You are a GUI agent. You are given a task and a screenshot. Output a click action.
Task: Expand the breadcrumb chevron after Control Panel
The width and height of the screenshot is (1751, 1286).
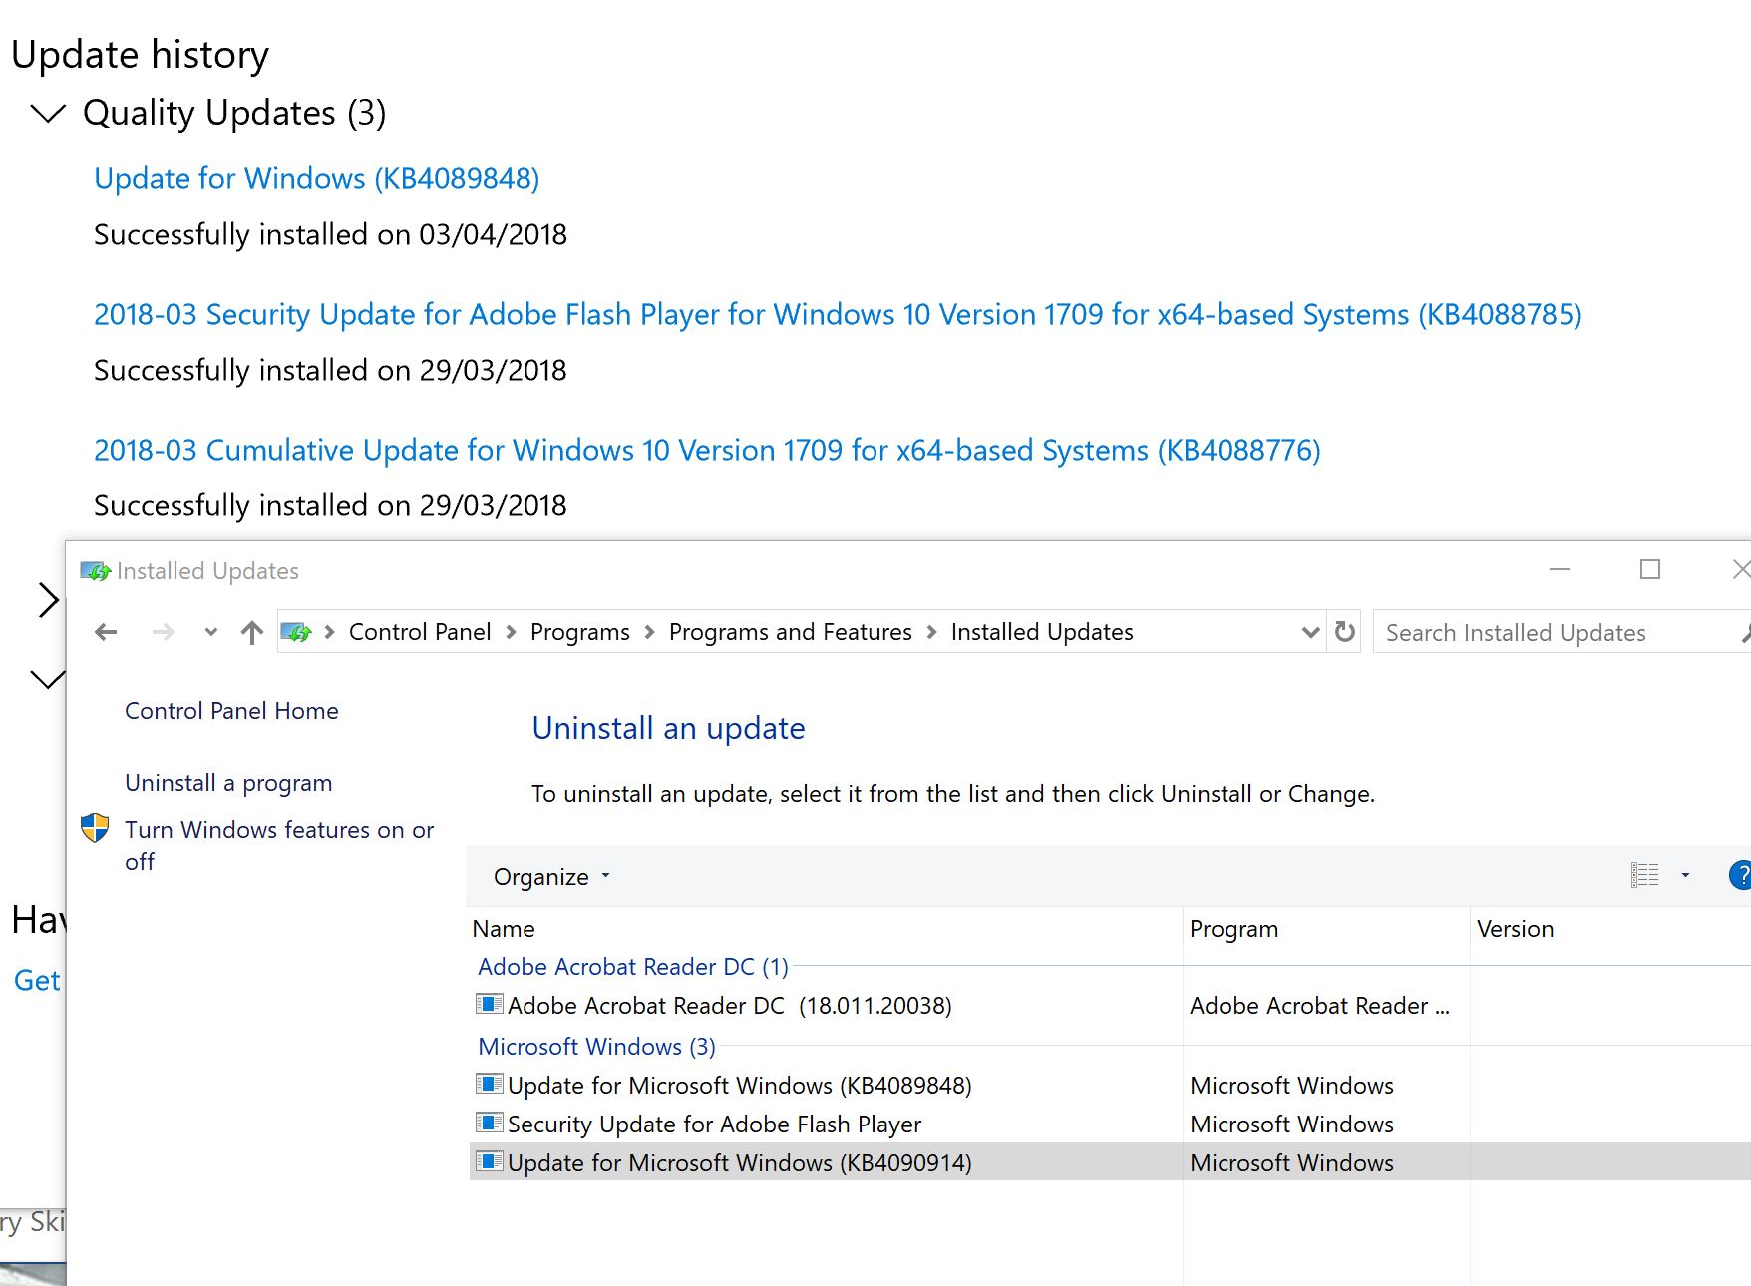pyautogui.click(x=511, y=632)
